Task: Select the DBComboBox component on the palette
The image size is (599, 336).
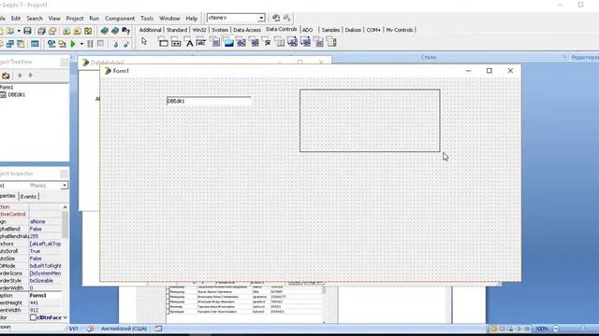Action: tap(254, 42)
